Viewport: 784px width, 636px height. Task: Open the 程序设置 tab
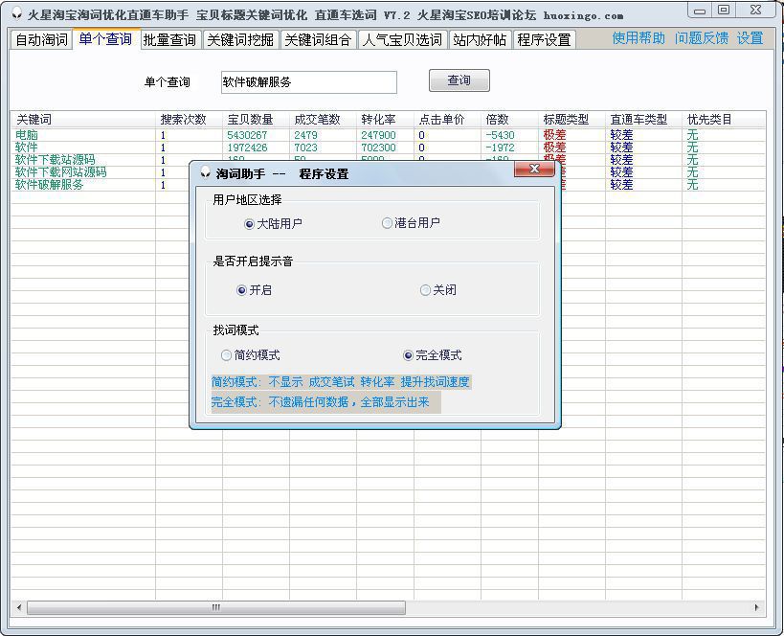543,42
